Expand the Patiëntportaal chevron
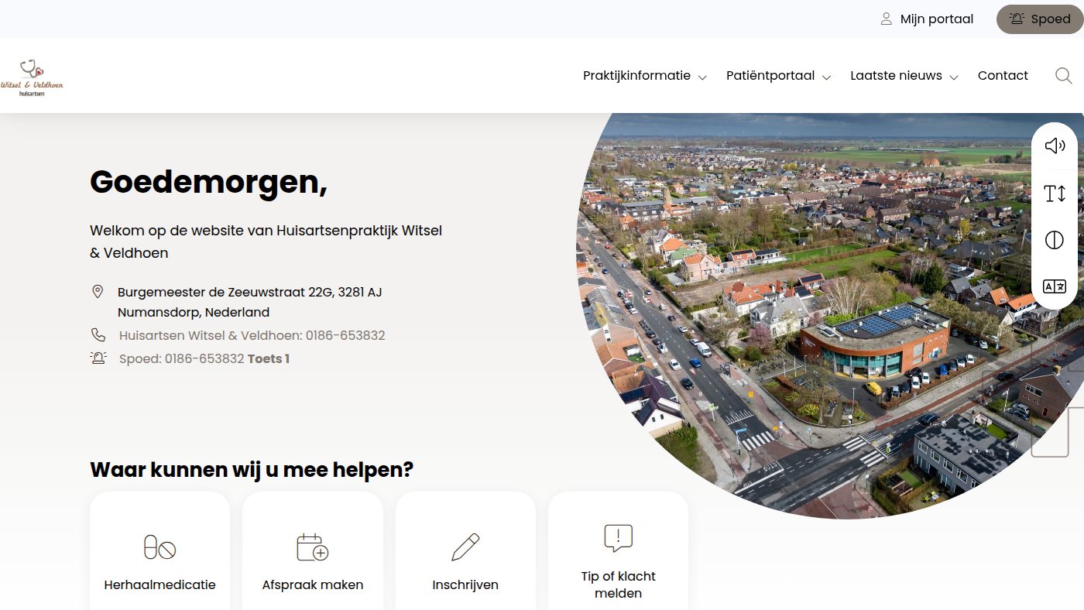Screen dimensions: 1084x610 [826, 77]
